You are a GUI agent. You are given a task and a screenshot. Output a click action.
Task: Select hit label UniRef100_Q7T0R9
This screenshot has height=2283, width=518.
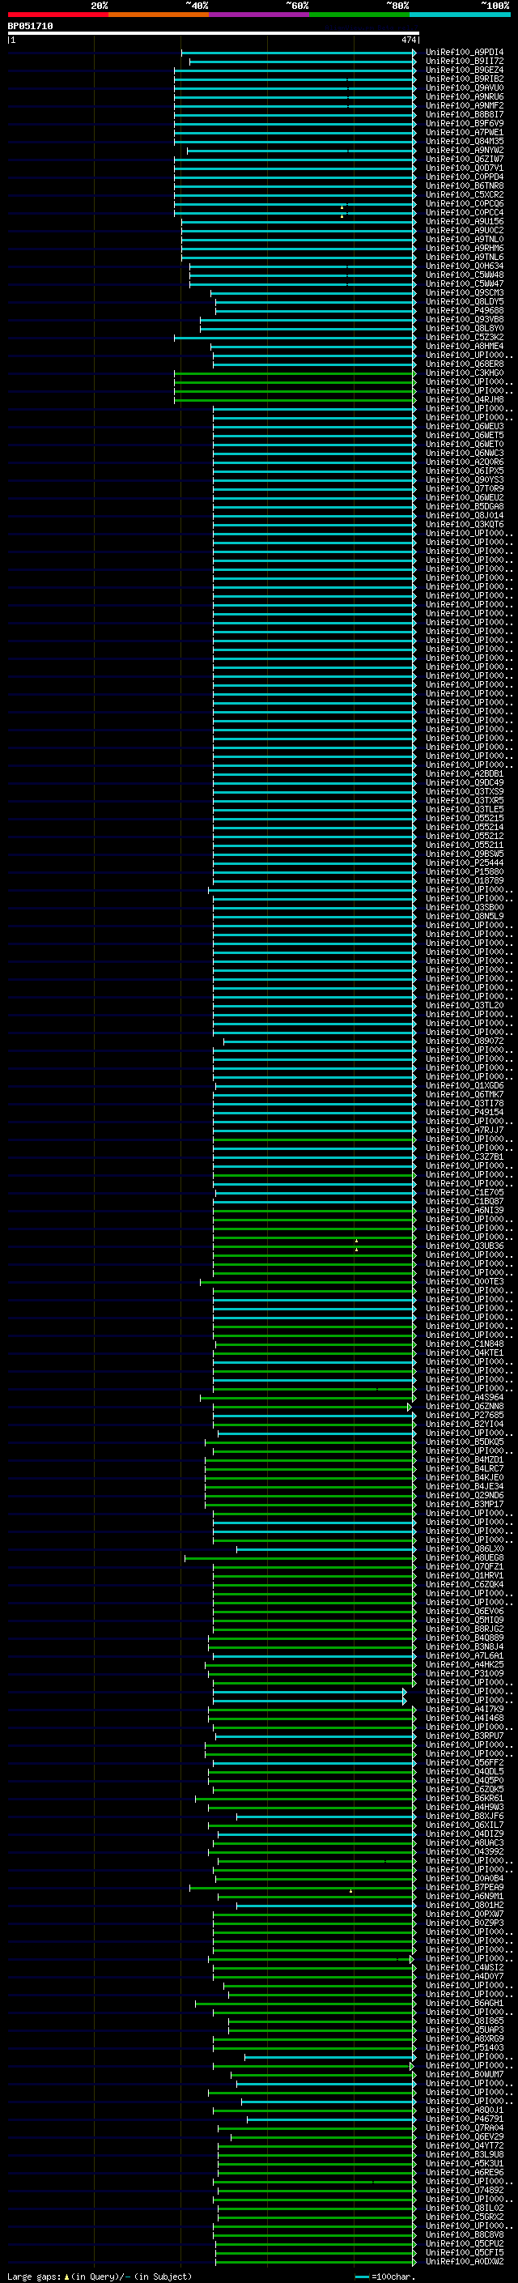[x=464, y=488]
